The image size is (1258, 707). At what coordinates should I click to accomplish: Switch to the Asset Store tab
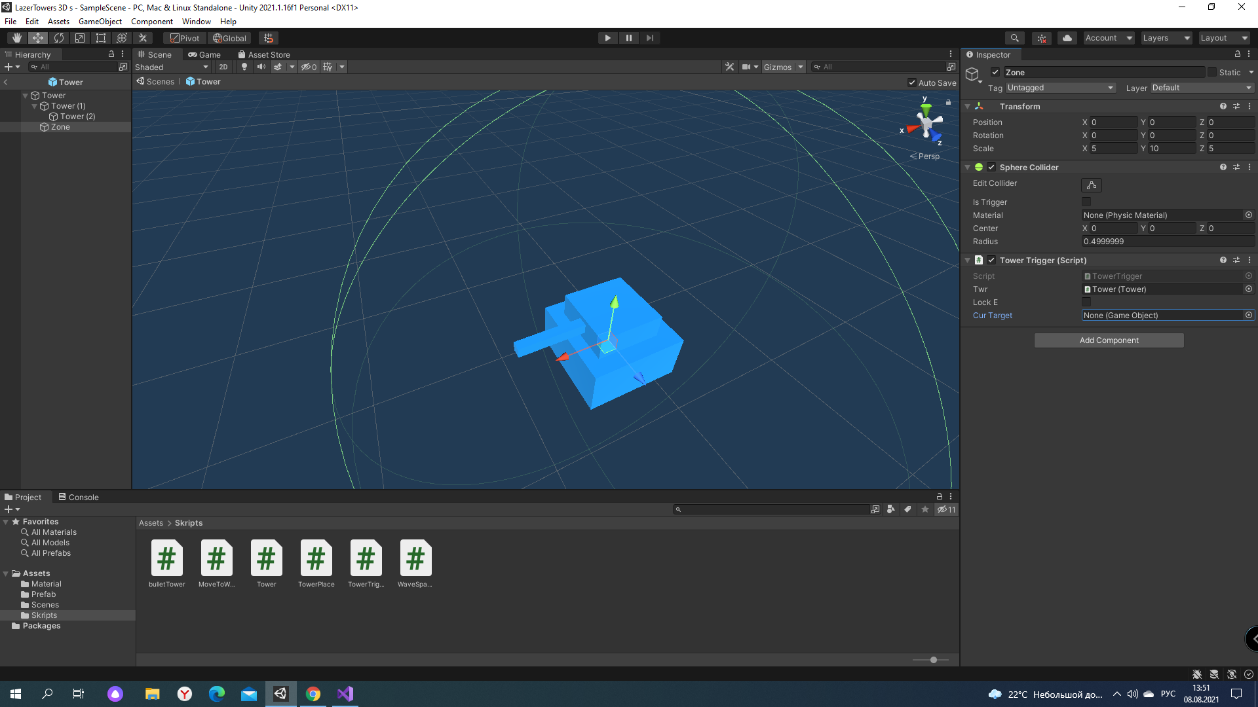[x=264, y=54]
